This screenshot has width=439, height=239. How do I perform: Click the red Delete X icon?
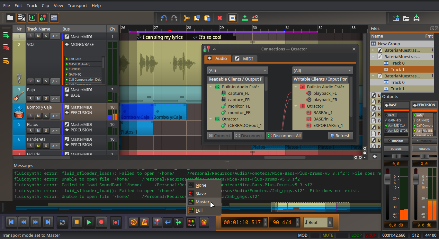[220, 18]
